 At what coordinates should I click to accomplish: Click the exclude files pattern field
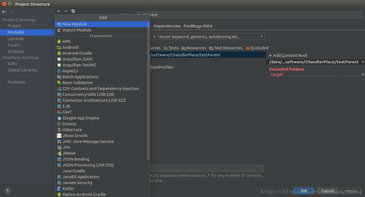pos(207,168)
